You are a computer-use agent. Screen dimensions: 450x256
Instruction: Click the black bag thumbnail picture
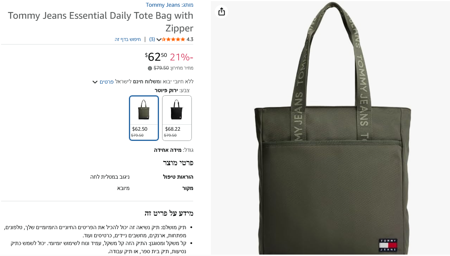click(176, 110)
